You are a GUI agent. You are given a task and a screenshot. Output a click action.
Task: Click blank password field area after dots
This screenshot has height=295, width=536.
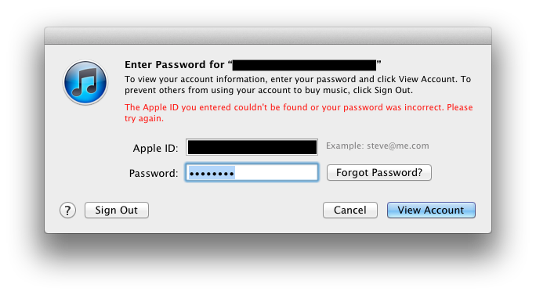click(x=276, y=173)
